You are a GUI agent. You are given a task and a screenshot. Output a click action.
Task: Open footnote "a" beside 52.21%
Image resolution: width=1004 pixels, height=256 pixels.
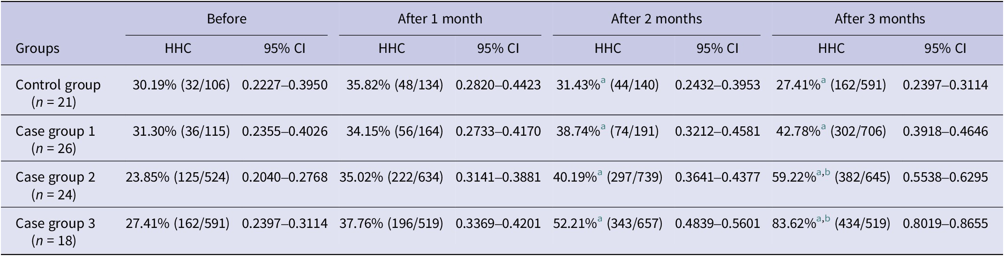click(600, 219)
